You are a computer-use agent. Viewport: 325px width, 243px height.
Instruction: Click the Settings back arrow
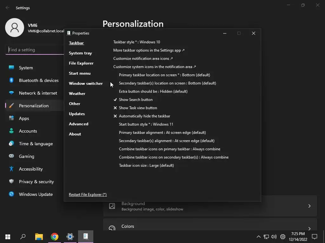click(8, 8)
